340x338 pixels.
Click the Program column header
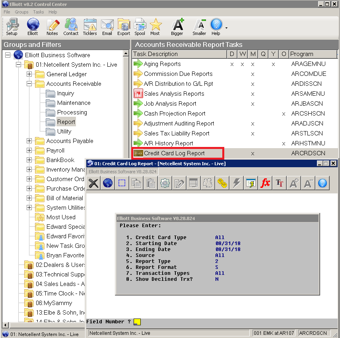pyautogui.click(x=313, y=54)
